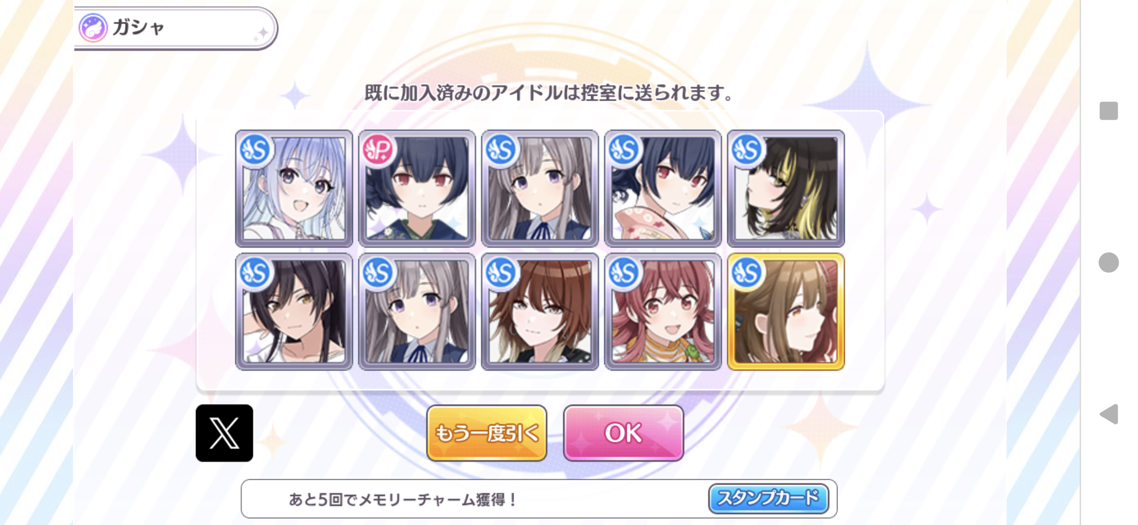Screen dimensions: 1138x525
Task: Tap the pink P rarity badge
Action: 377,150
